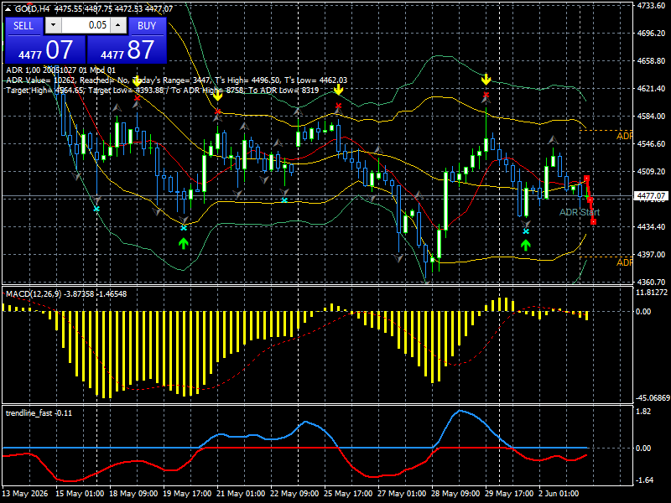Click time axis label '13 May 2026'
The width and height of the screenshot is (671, 503).
(x=25, y=493)
